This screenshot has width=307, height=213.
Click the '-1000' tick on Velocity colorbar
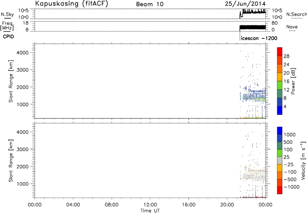click(291, 187)
